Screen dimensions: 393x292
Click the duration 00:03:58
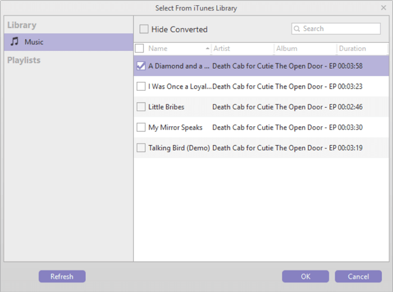point(350,66)
